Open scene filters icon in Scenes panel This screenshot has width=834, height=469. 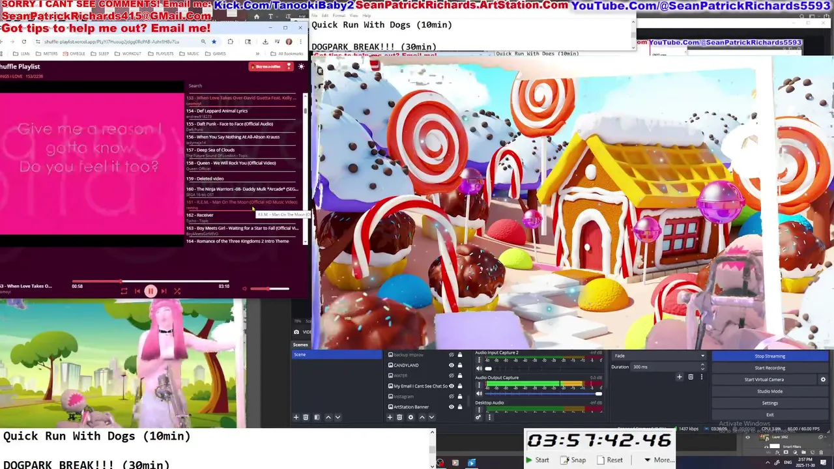pos(317,417)
